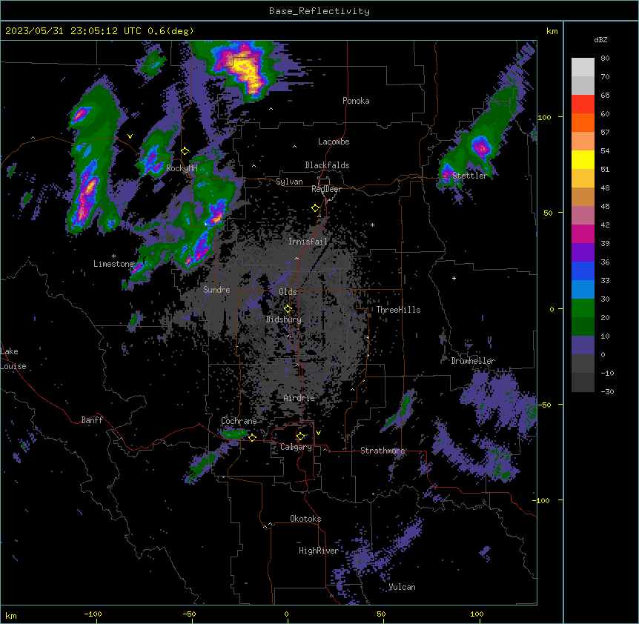Click the km unit label at bottom left
639x624 pixels.
10,615
